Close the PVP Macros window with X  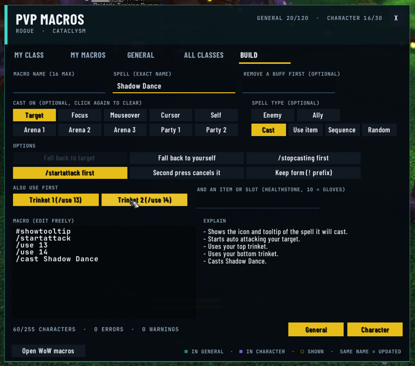coord(396,18)
